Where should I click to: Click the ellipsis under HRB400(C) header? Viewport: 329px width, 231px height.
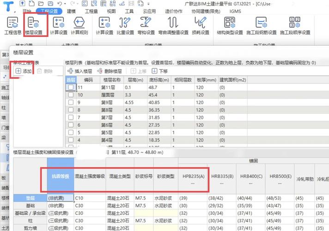click(251, 183)
